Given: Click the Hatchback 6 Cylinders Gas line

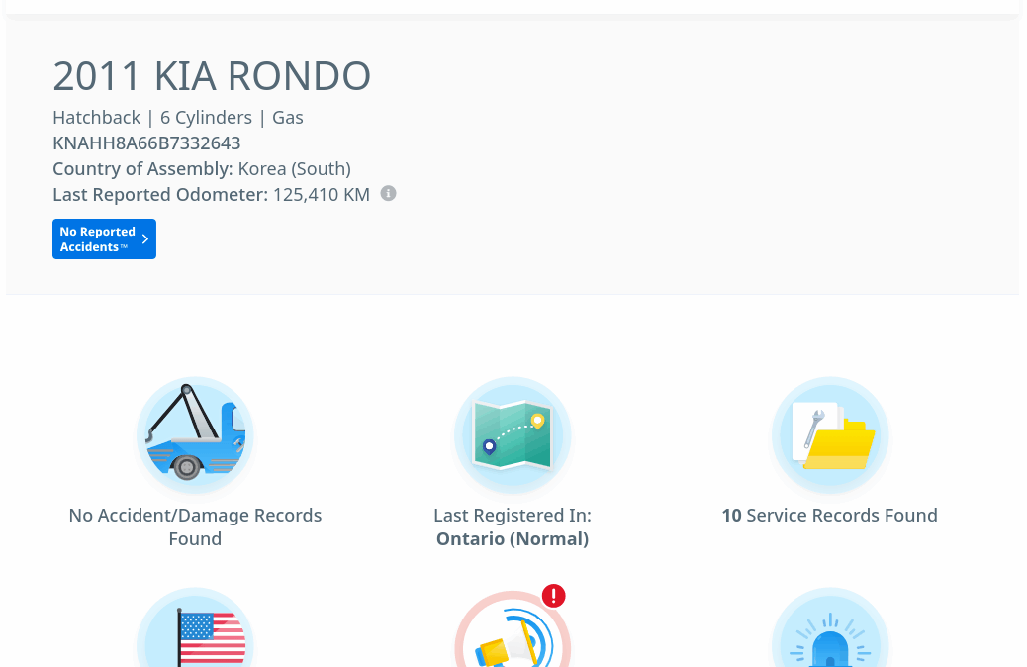Looking at the screenshot, I should (178, 118).
